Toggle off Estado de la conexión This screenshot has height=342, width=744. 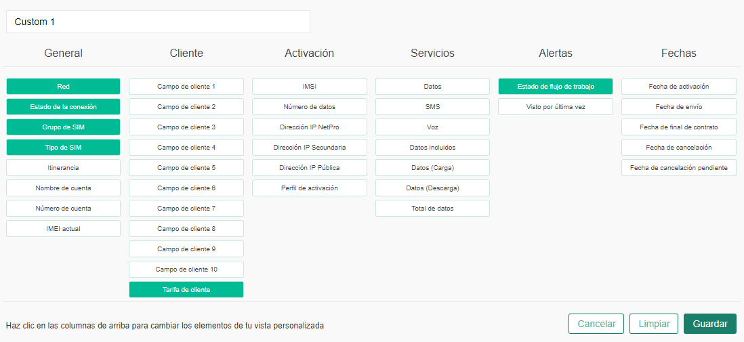coord(63,107)
